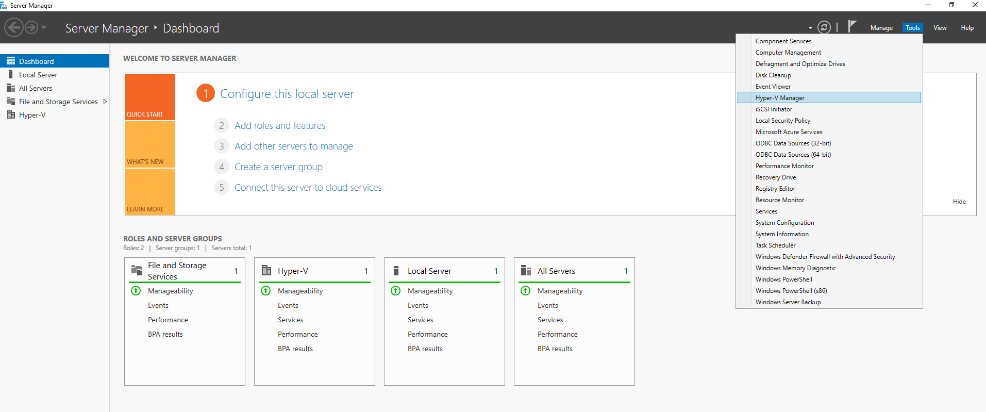Select Event Viewer from Tools menu
The width and height of the screenshot is (986, 412).
click(829, 87)
